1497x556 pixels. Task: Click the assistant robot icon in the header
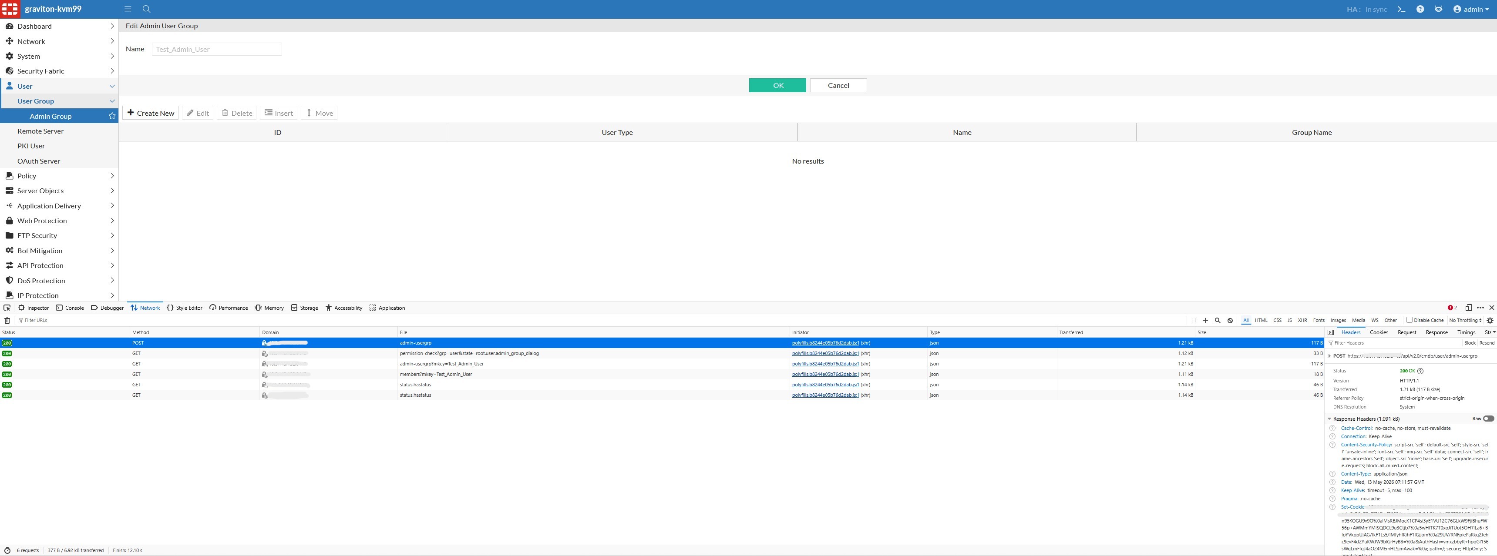1438,9
